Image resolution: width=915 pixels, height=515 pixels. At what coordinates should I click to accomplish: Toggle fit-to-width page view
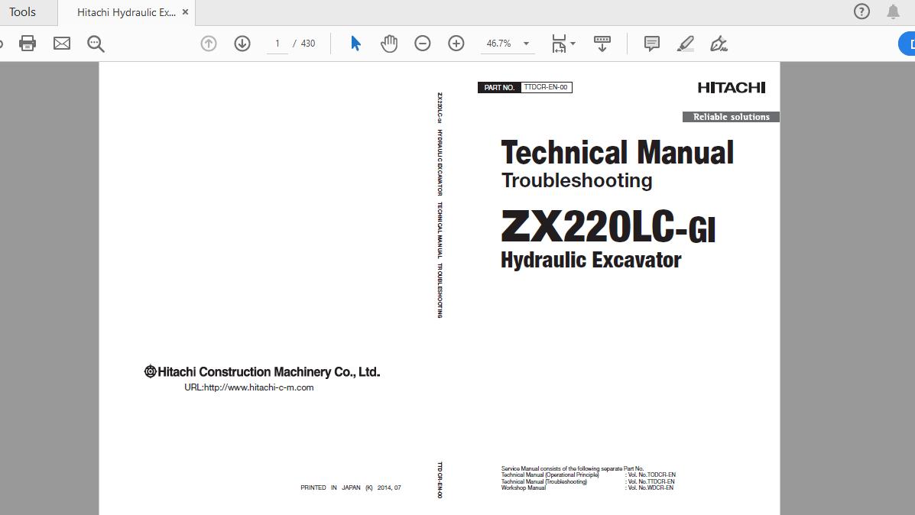tap(559, 44)
